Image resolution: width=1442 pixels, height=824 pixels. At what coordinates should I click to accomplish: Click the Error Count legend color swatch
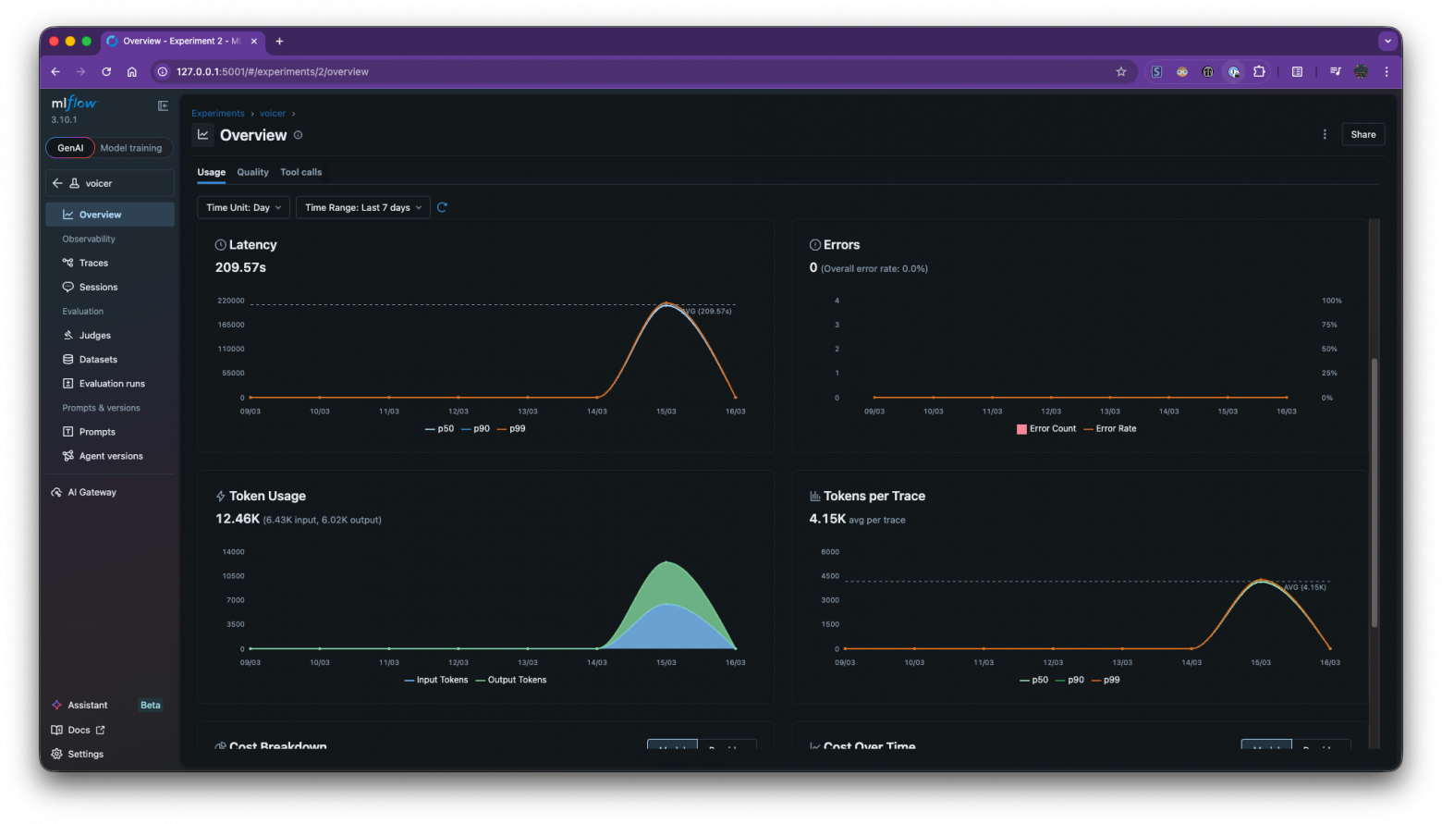(x=1021, y=429)
